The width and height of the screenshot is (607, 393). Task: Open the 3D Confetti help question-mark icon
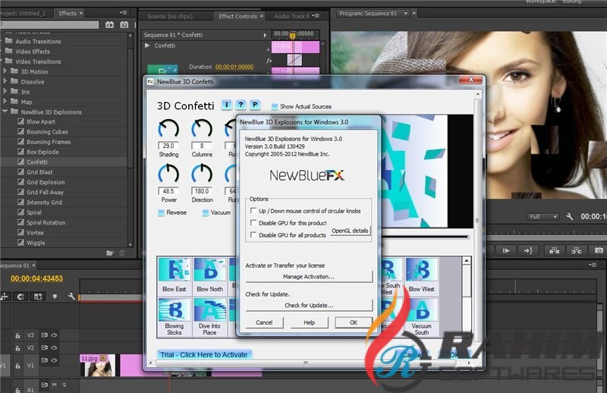point(241,105)
